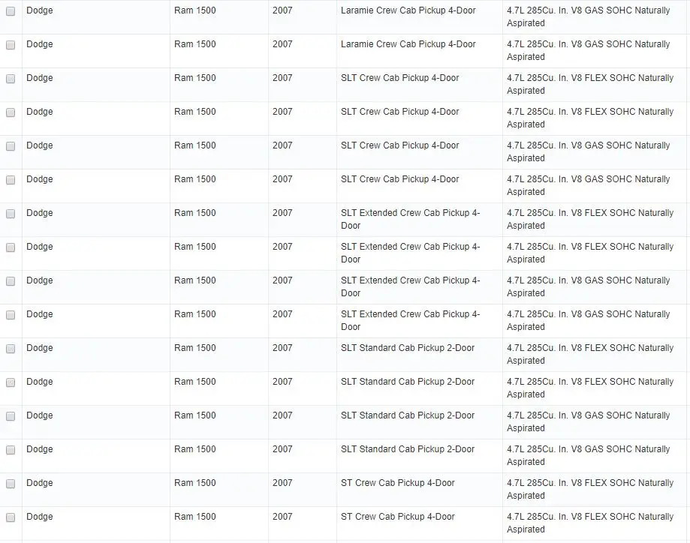Click trim text of first SLT Extended Crew FLEX row
The image size is (690, 543).
(x=410, y=219)
